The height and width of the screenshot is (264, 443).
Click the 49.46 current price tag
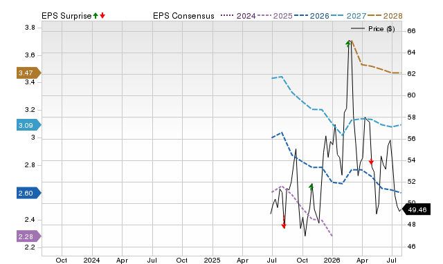[x=416, y=209]
